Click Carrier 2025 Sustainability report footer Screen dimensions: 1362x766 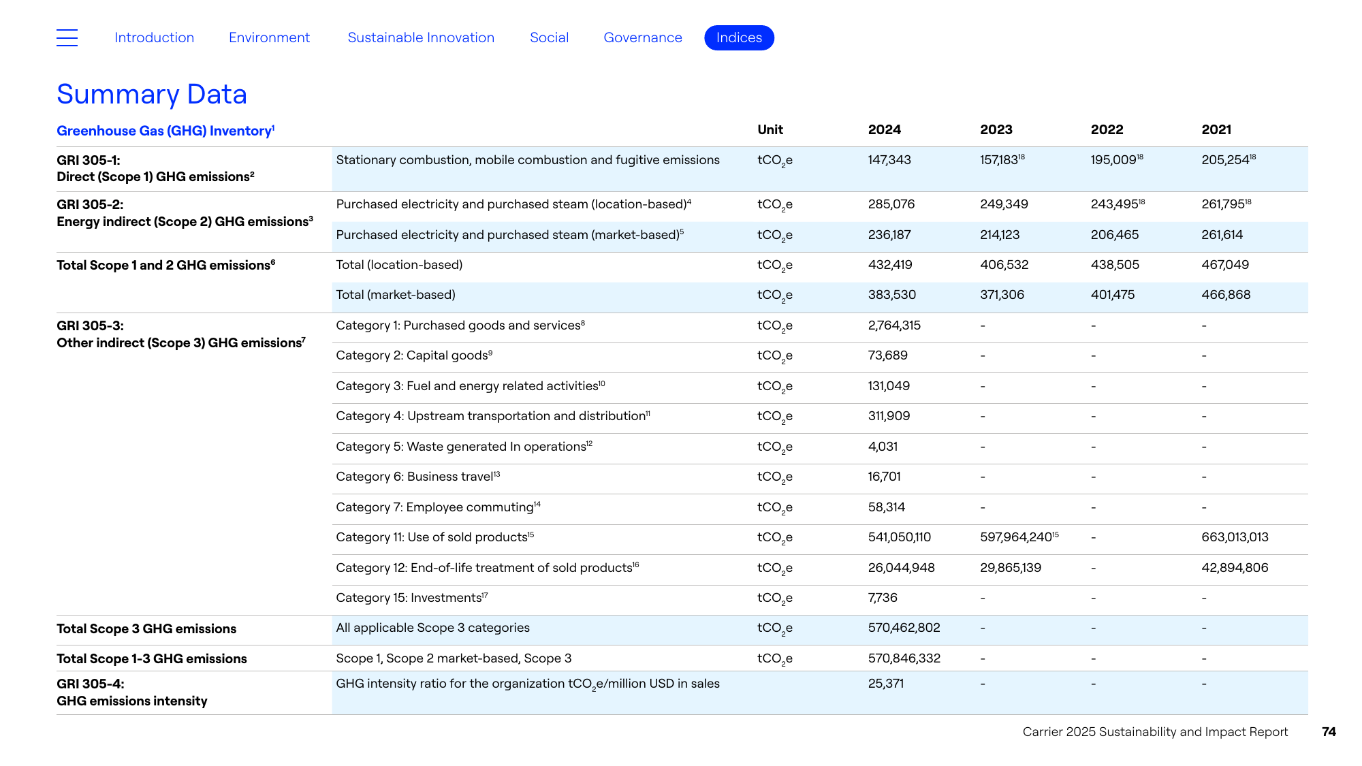[1155, 732]
